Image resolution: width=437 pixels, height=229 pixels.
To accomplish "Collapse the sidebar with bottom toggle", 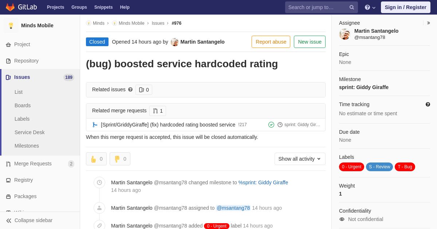I will [x=40, y=220].
